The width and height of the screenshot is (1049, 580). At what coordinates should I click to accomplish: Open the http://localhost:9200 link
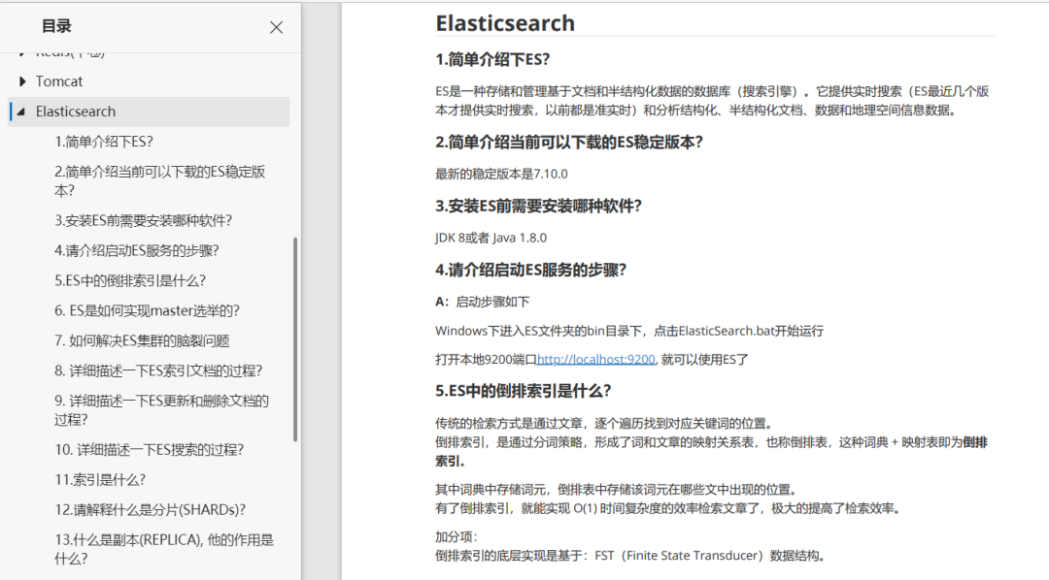(x=595, y=360)
